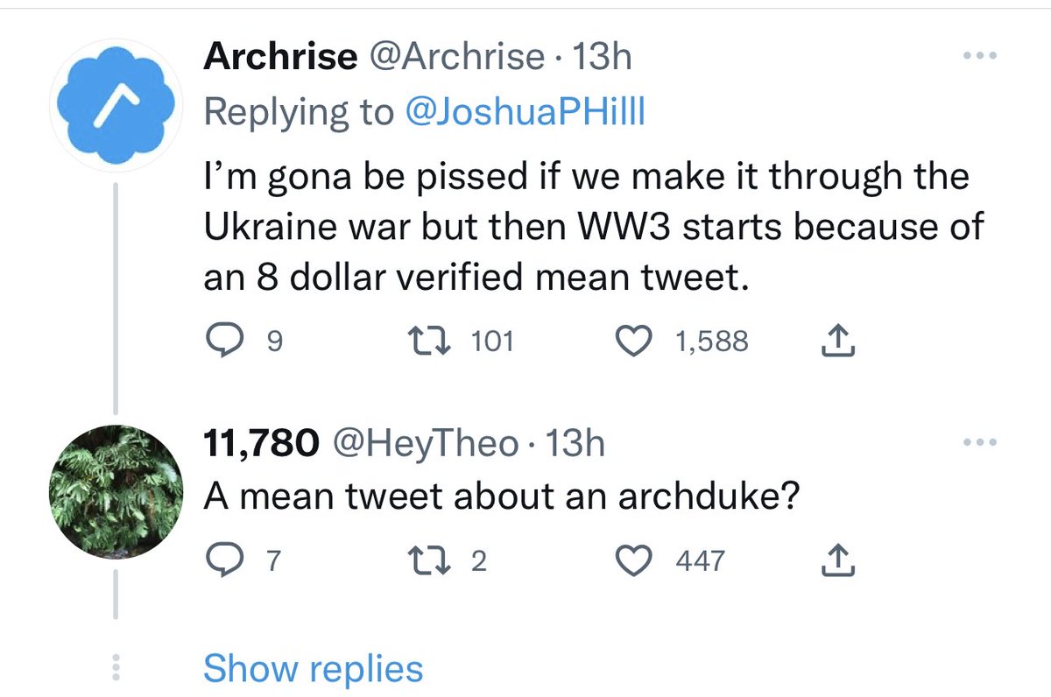The width and height of the screenshot is (1051, 697).
Task: Click the 11,780 display name
Action: (x=260, y=443)
